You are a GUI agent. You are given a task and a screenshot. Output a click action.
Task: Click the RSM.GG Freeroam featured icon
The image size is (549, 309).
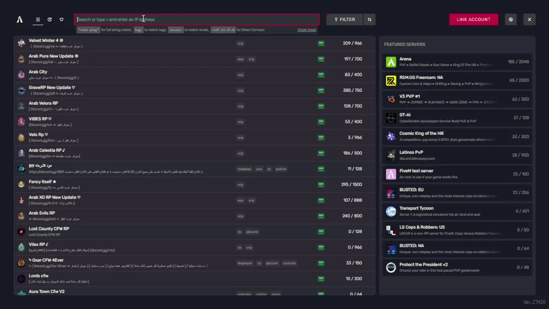tap(391, 80)
